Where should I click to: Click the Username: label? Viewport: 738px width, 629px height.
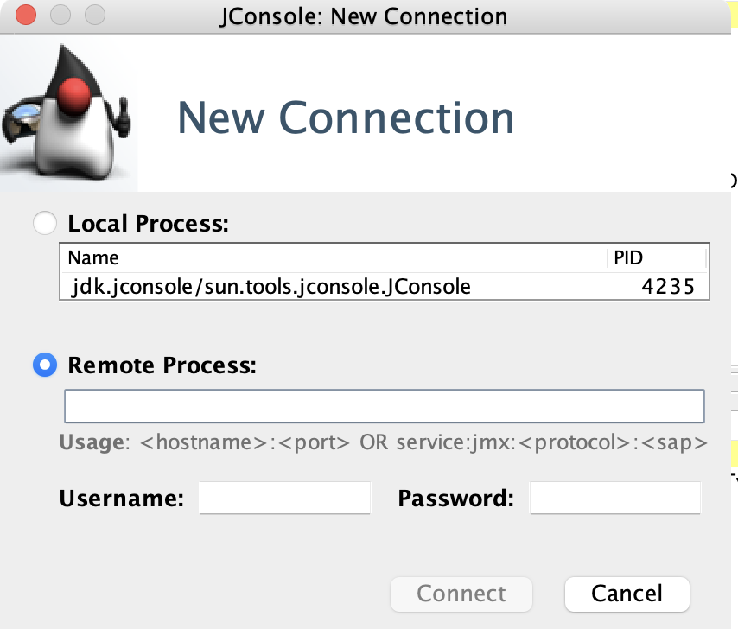[120, 497]
